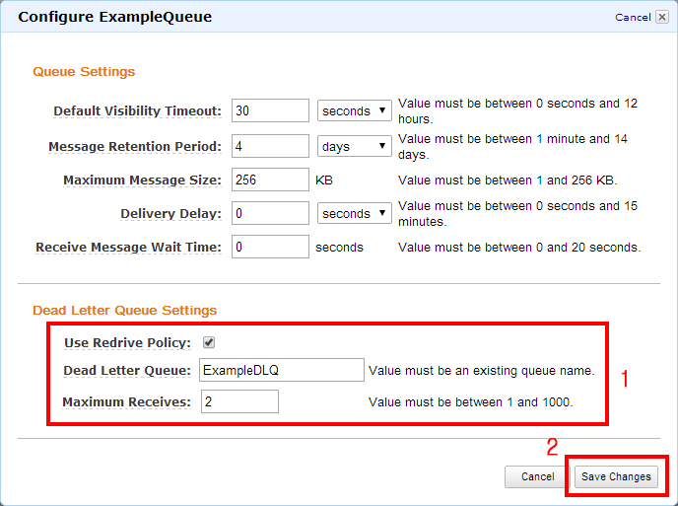Focus the Maximum Message Size field
Screen dimensions: 678x506
tap(270, 180)
